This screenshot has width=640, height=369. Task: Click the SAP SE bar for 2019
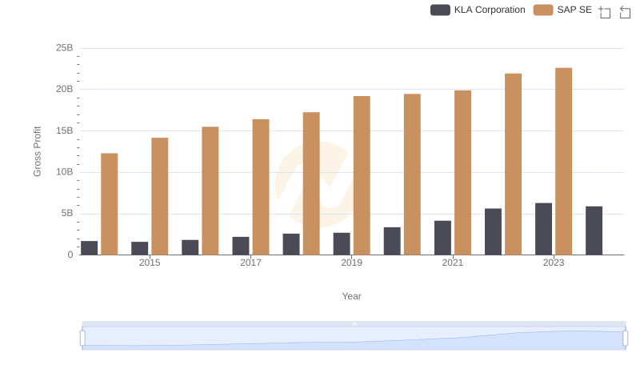[x=362, y=175]
